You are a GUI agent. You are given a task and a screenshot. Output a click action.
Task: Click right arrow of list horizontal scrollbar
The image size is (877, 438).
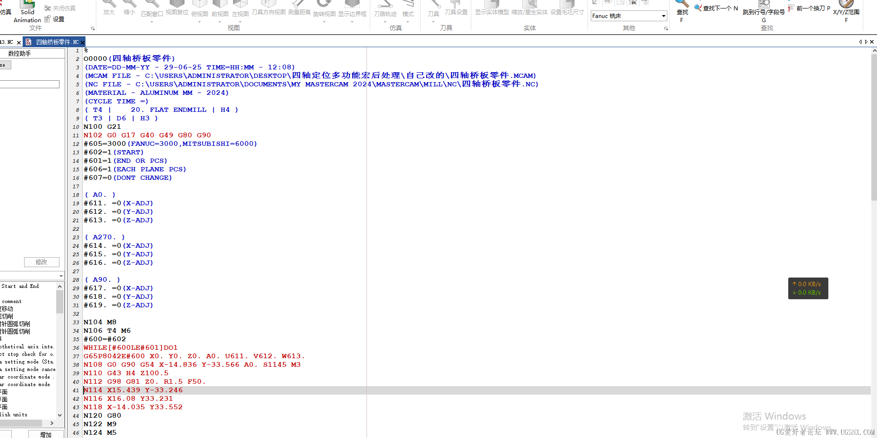coord(52,423)
